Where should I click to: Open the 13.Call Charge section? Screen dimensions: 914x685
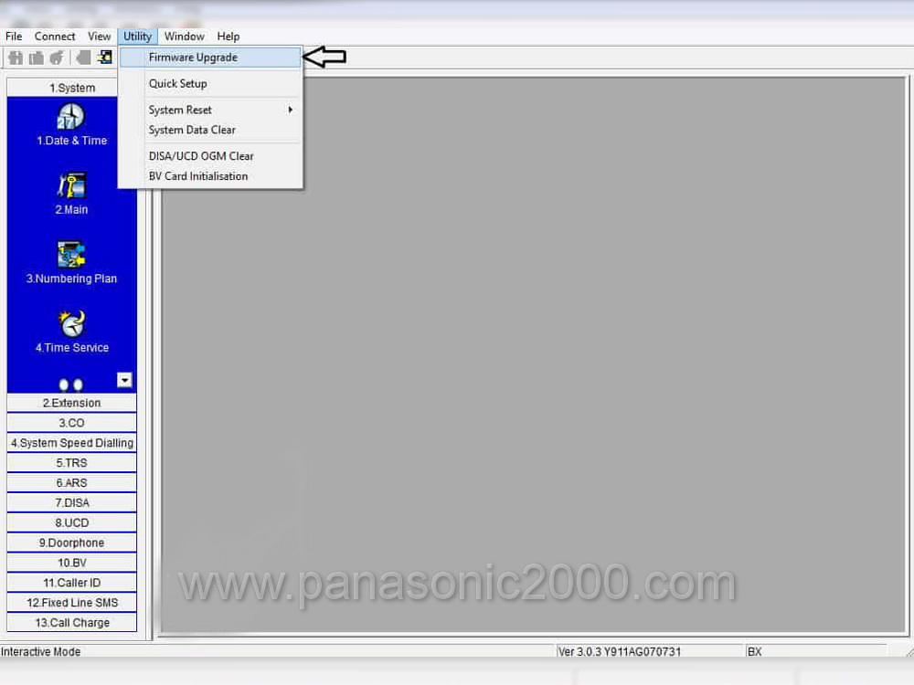point(71,623)
